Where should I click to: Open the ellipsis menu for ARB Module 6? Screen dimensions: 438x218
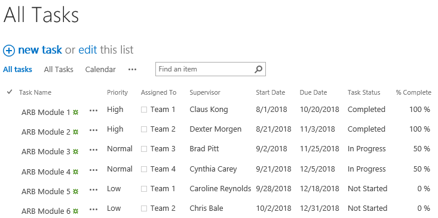pyautogui.click(x=93, y=210)
